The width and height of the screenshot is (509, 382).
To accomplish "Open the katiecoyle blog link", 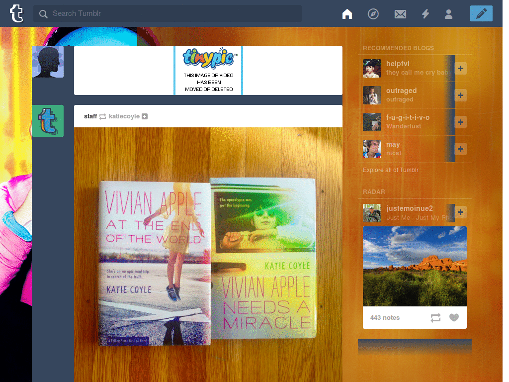I will click(124, 116).
